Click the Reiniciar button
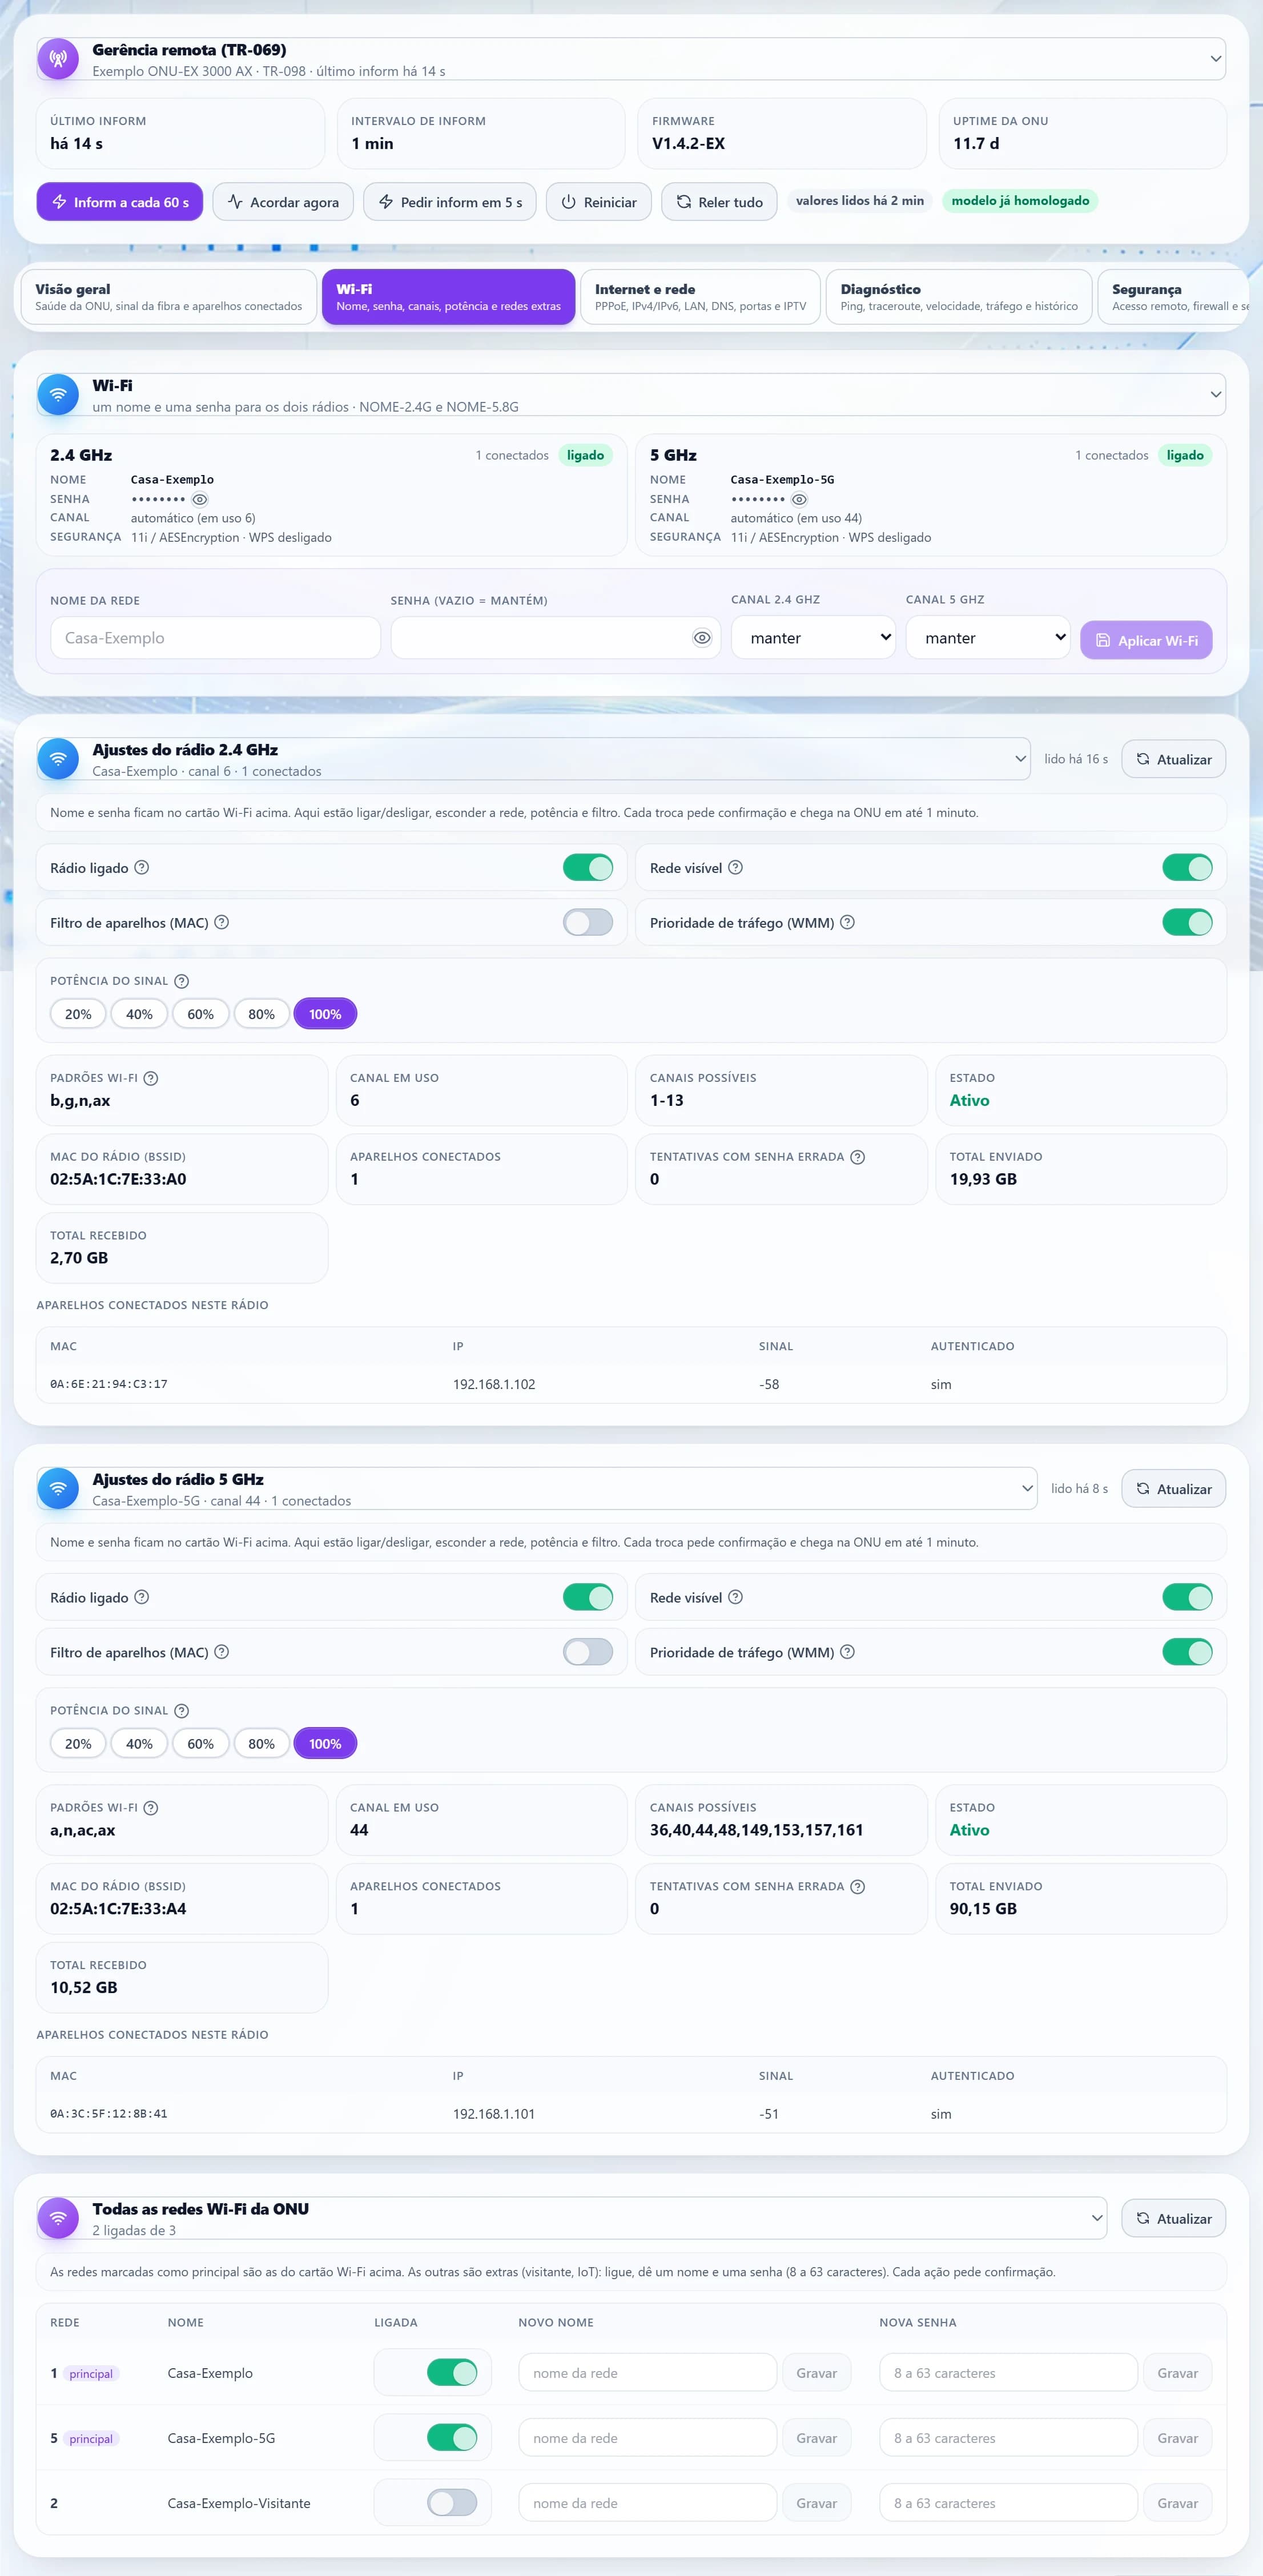 [599, 202]
